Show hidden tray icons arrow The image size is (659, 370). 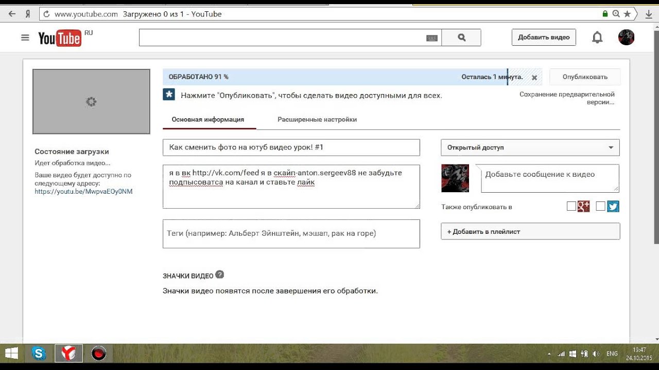(x=549, y=354)
